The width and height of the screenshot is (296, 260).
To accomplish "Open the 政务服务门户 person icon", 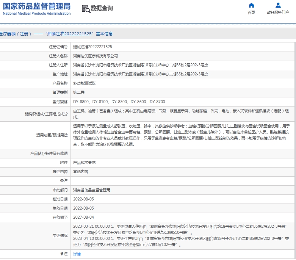I will (x=278, y=5).
